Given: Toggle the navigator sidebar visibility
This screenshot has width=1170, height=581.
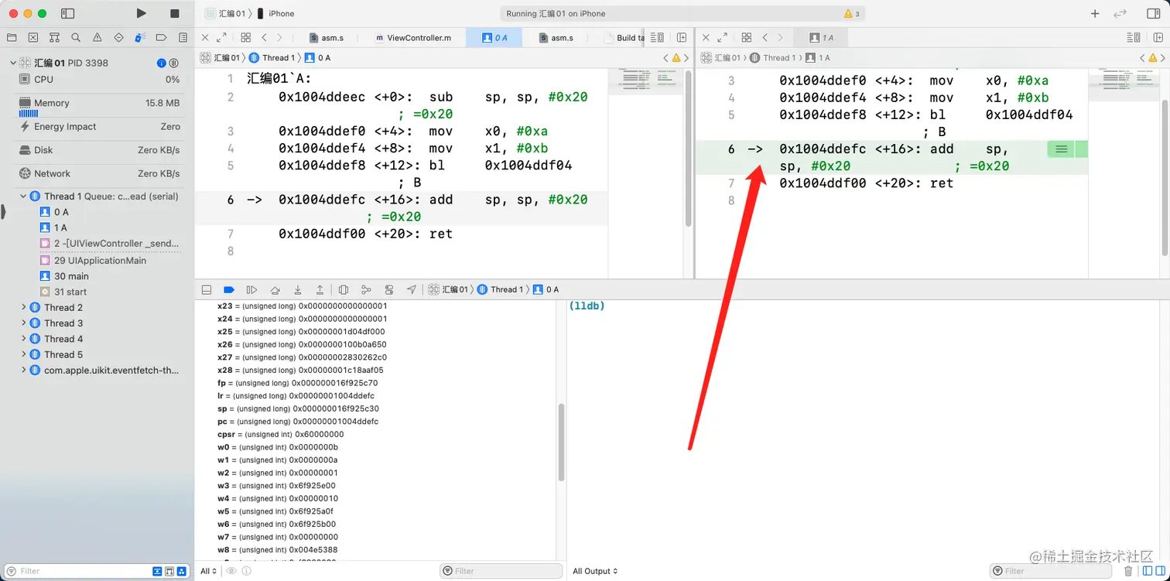Looking at the screenshot, I should click(67, 13).
